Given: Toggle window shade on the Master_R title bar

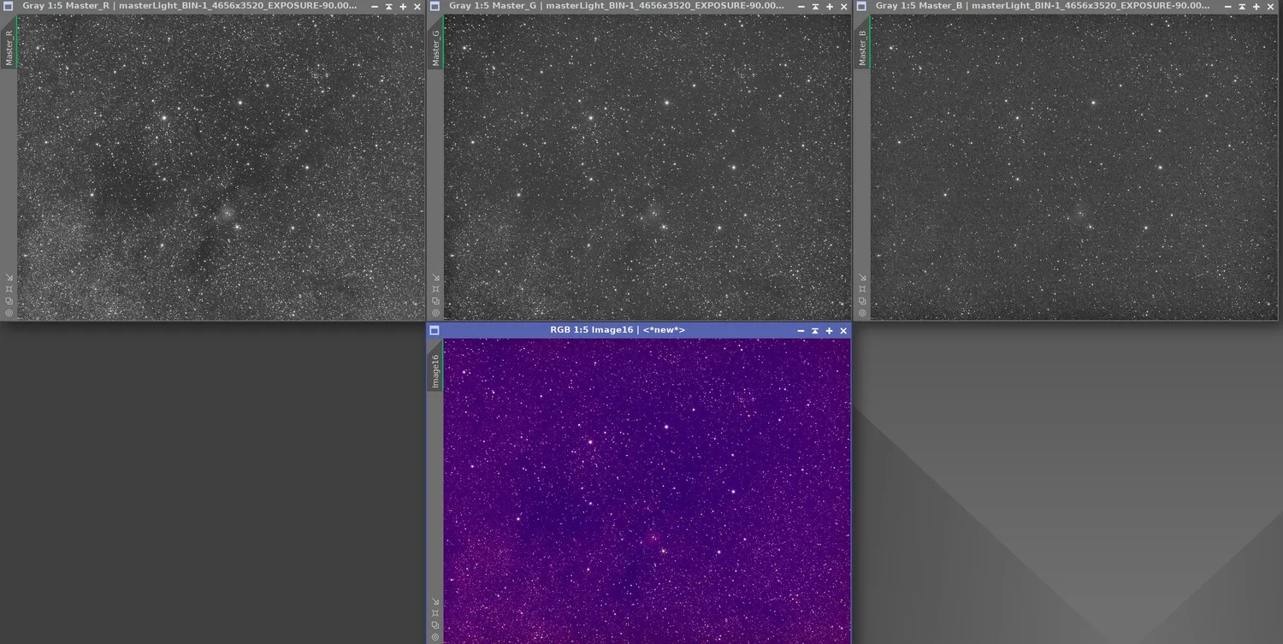Looking at the screenshot, I should pos(388,6).
